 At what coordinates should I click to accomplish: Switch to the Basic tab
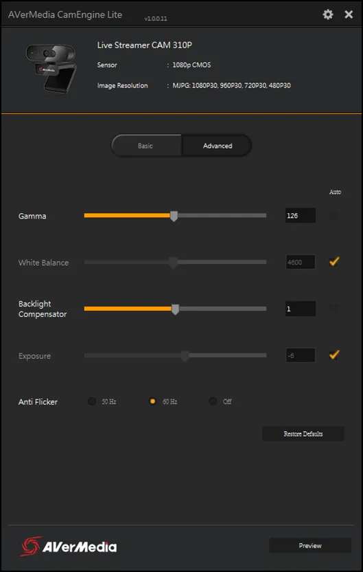tap(146, 146)
